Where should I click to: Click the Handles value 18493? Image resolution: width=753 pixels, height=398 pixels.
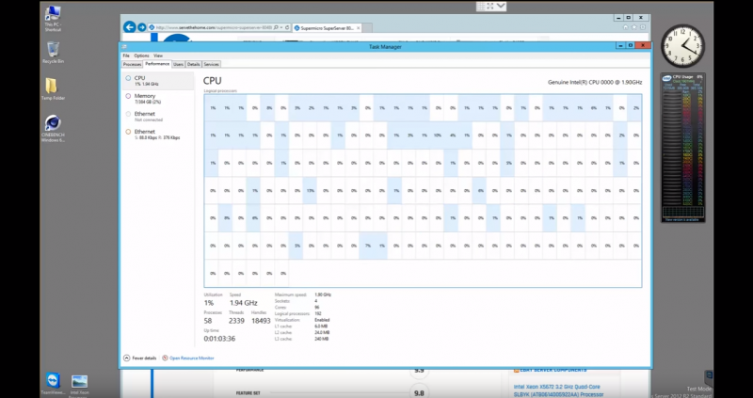[261, 321]
